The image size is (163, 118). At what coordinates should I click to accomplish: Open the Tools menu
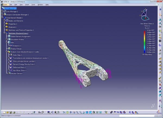[33, 5]
